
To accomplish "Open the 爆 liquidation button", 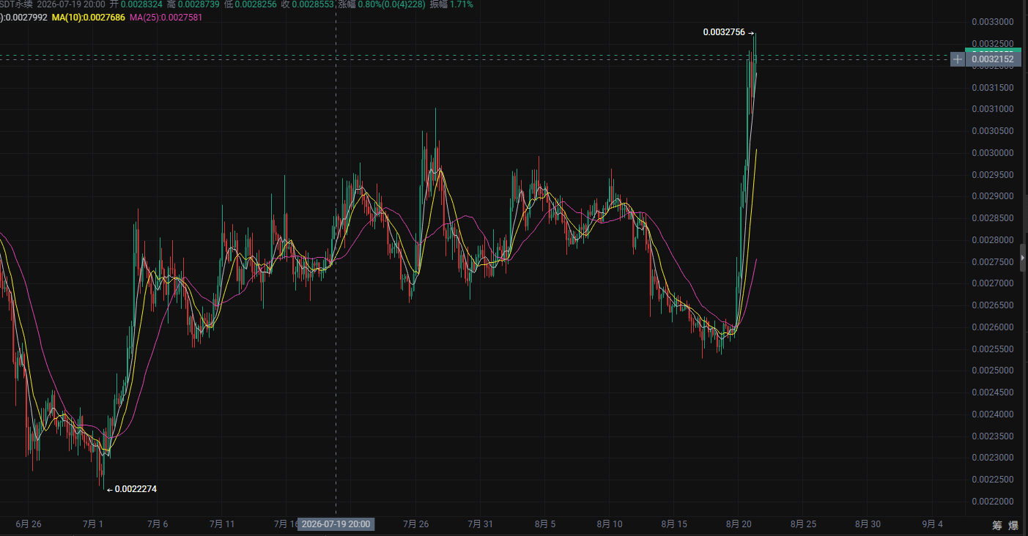I will click(1013, 525).
